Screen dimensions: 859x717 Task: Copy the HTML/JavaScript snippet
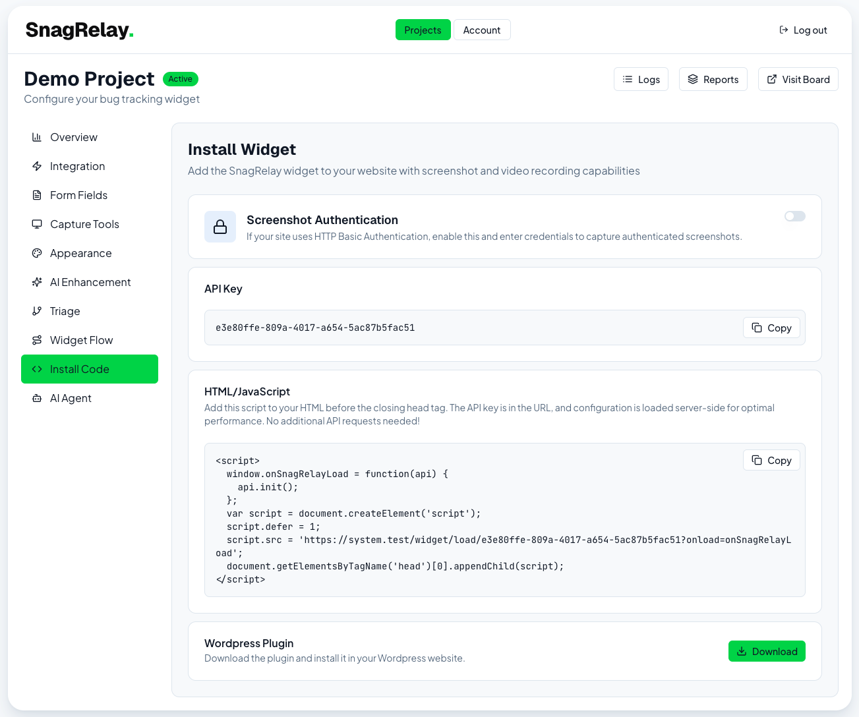[772, 460]
